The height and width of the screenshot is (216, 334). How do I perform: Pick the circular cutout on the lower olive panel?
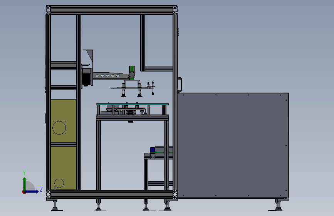(x=59, y=183)
